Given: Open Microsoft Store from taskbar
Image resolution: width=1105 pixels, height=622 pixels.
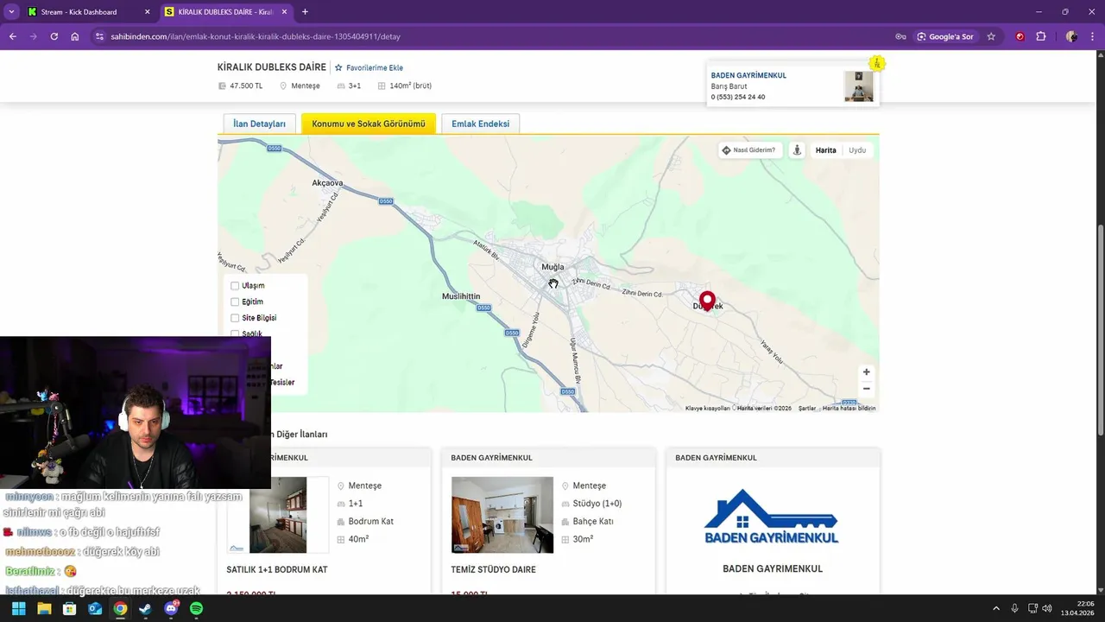Looking at the screenshot, I should click(69, 608).
